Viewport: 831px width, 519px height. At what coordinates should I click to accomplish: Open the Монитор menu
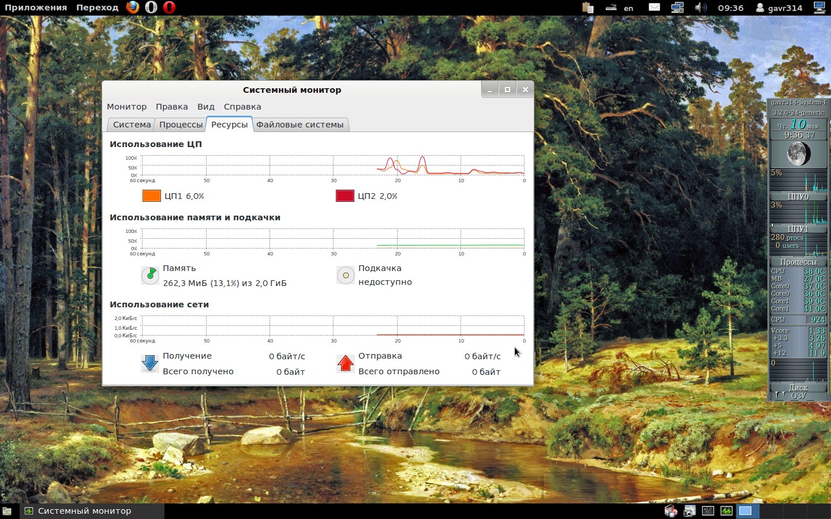point(126,107)
